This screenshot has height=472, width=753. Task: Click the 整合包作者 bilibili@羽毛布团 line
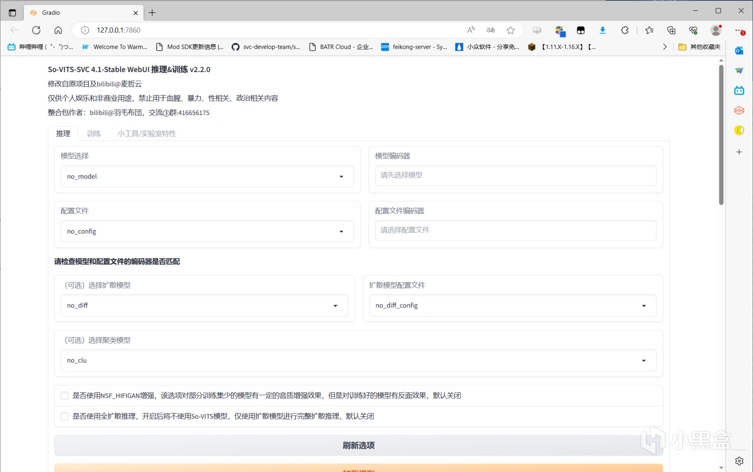click(128, 113)
